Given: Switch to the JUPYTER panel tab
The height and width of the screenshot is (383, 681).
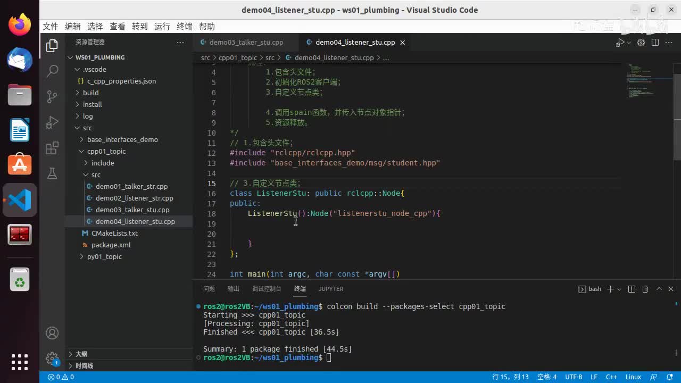Looking at the screenshot, I should point(331,289).
